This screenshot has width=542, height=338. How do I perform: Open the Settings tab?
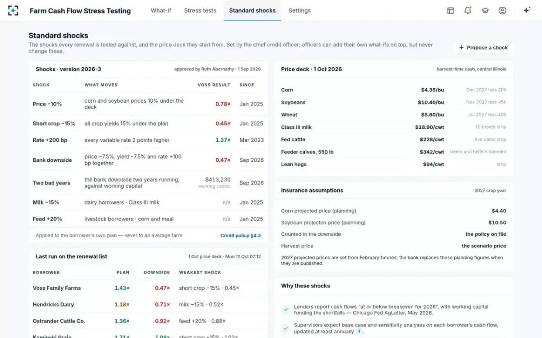299,10
